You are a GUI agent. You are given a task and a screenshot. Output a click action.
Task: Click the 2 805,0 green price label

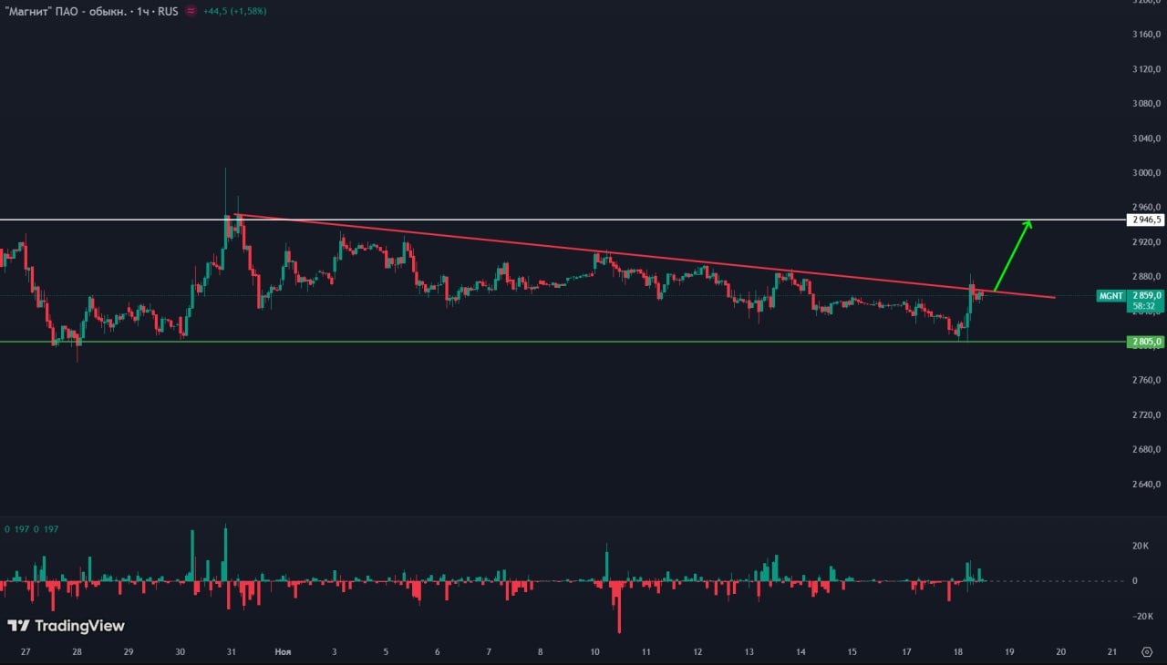[1146, 342]
